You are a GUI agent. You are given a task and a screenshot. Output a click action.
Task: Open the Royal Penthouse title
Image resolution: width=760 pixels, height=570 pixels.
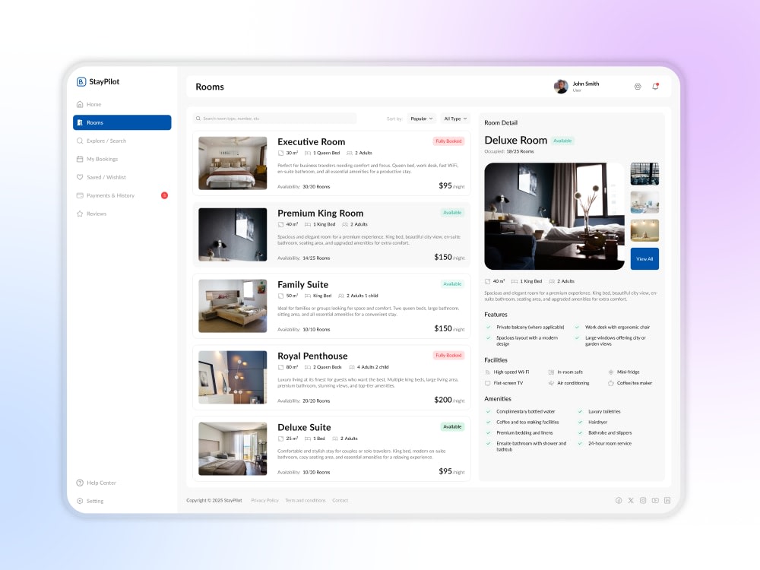pyautogui.click(x=312, y=356)
